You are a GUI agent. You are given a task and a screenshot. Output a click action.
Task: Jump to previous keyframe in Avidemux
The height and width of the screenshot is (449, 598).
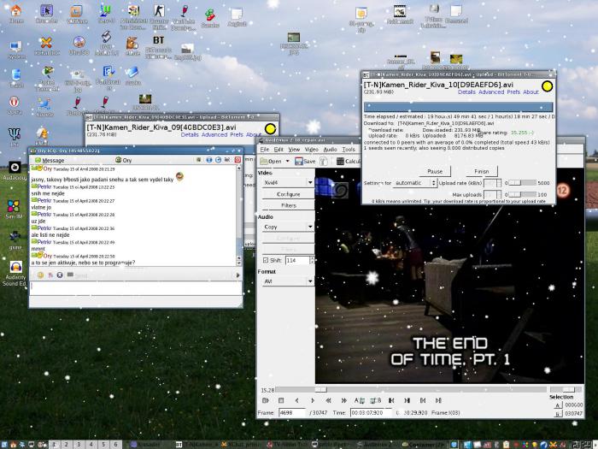[x=328, y=400]
